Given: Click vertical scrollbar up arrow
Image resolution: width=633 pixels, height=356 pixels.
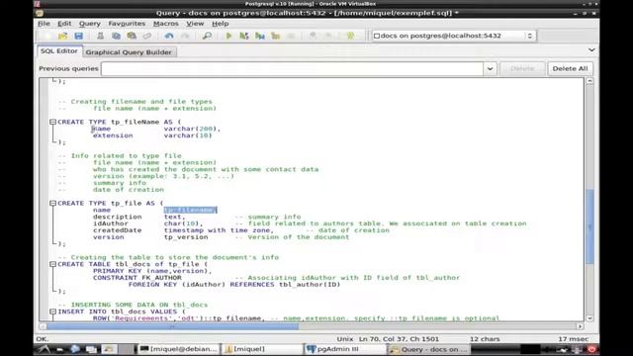Looking at the screenshot, I should point(589,81).
